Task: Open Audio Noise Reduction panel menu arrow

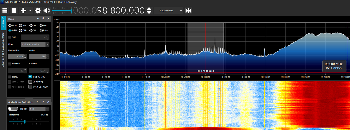Action: [38, 102]
